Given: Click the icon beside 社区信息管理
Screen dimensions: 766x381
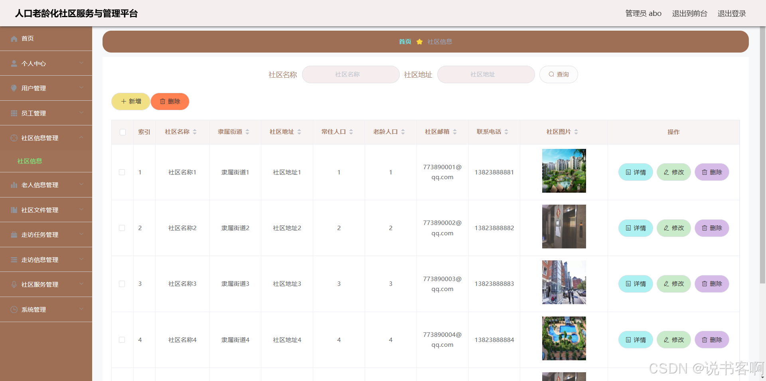Looking at the screenshot, I should click(x=14, y=138).
